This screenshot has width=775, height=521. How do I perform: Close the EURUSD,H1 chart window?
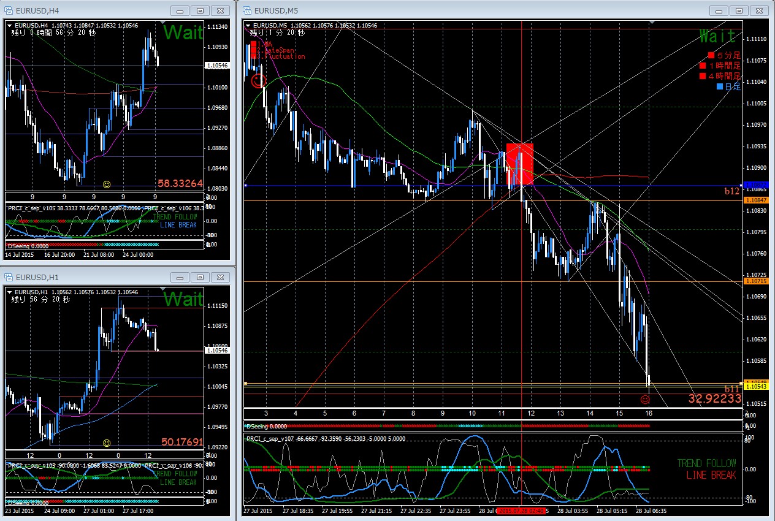(x=219, y=277)
